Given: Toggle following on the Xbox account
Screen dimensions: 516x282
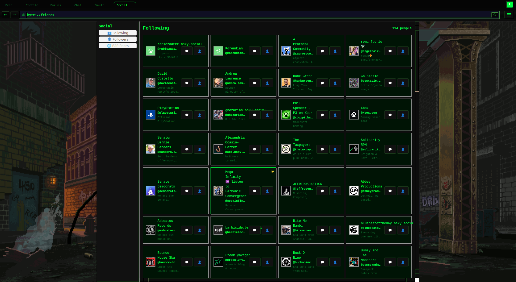Looking at the screenshot, I should [x=403, y=115].
